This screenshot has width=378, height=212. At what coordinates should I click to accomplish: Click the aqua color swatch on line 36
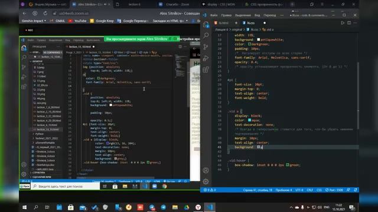pyautogui.click(x=249, y=120)
